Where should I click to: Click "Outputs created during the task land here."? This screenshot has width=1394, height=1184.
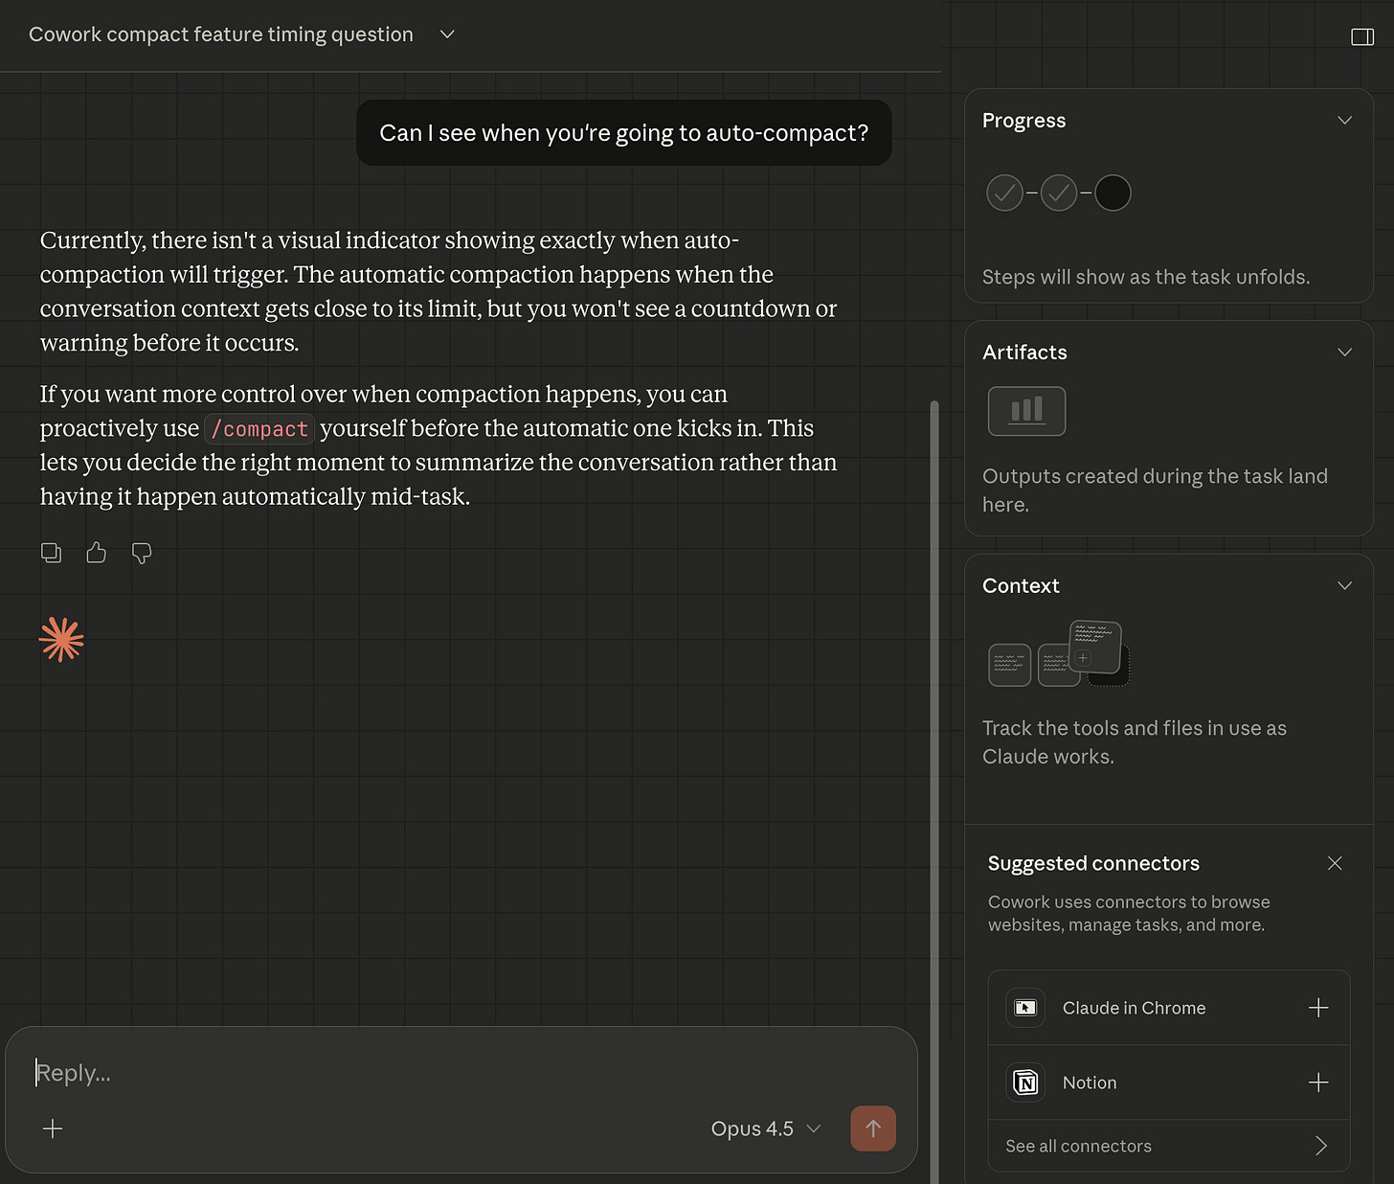click(1155, 490)
